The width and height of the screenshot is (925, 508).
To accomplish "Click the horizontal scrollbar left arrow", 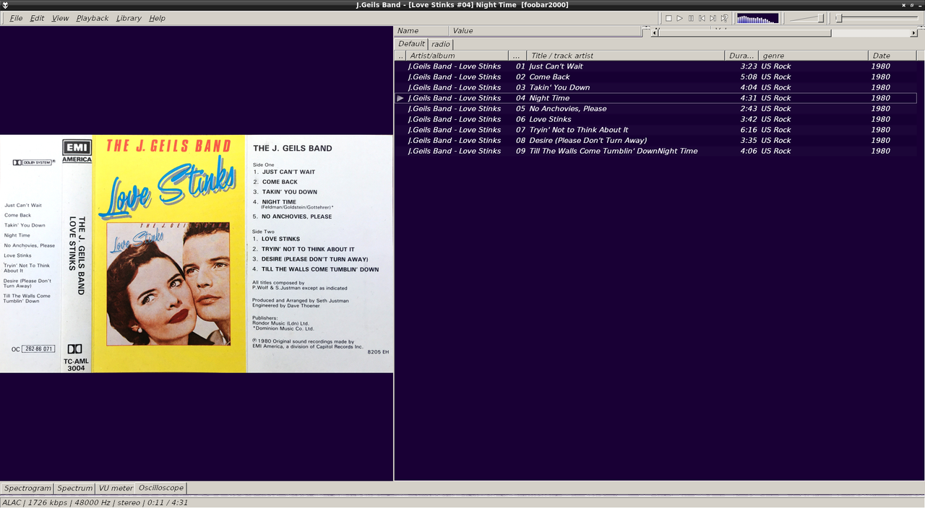I will pos(655,32).
